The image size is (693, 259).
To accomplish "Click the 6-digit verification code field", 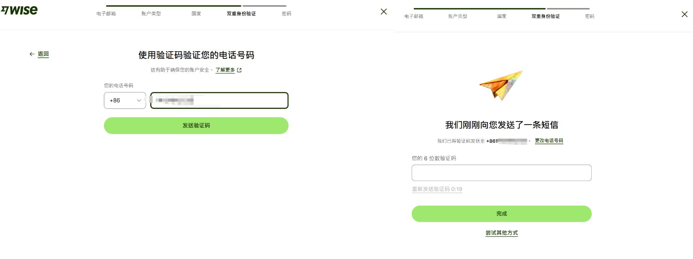I will pos(501,173).
